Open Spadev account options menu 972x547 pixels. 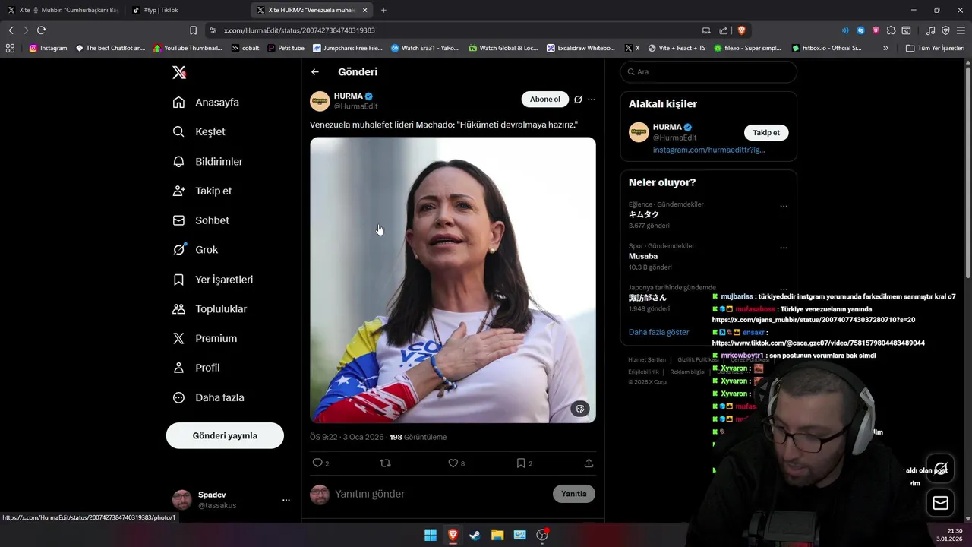click(x=286, y=500)
